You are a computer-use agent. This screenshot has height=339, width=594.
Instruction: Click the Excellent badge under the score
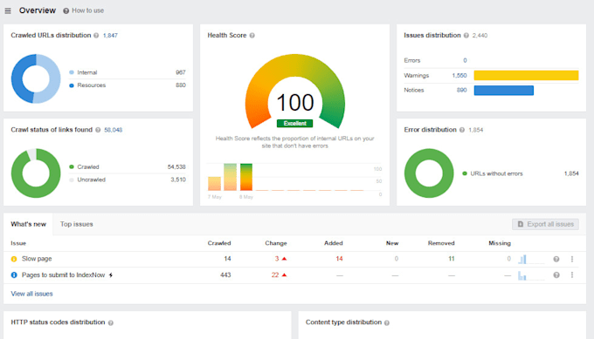click(294, 123)
